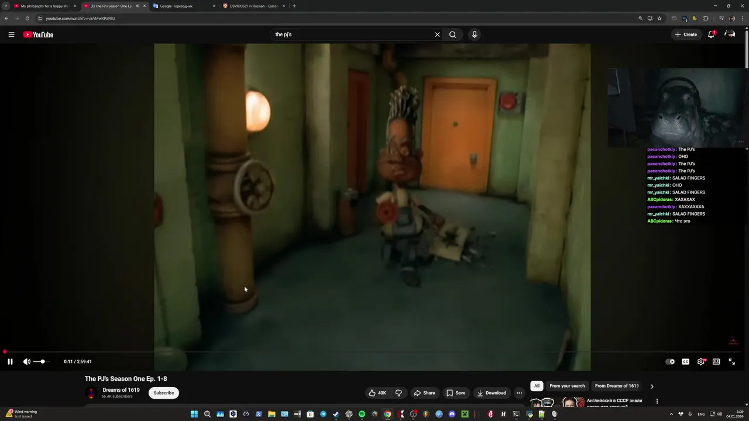Viewport: 749px width, 421px height.
Task: Open the Windows Start menu
Action: [x=194, y=414]
